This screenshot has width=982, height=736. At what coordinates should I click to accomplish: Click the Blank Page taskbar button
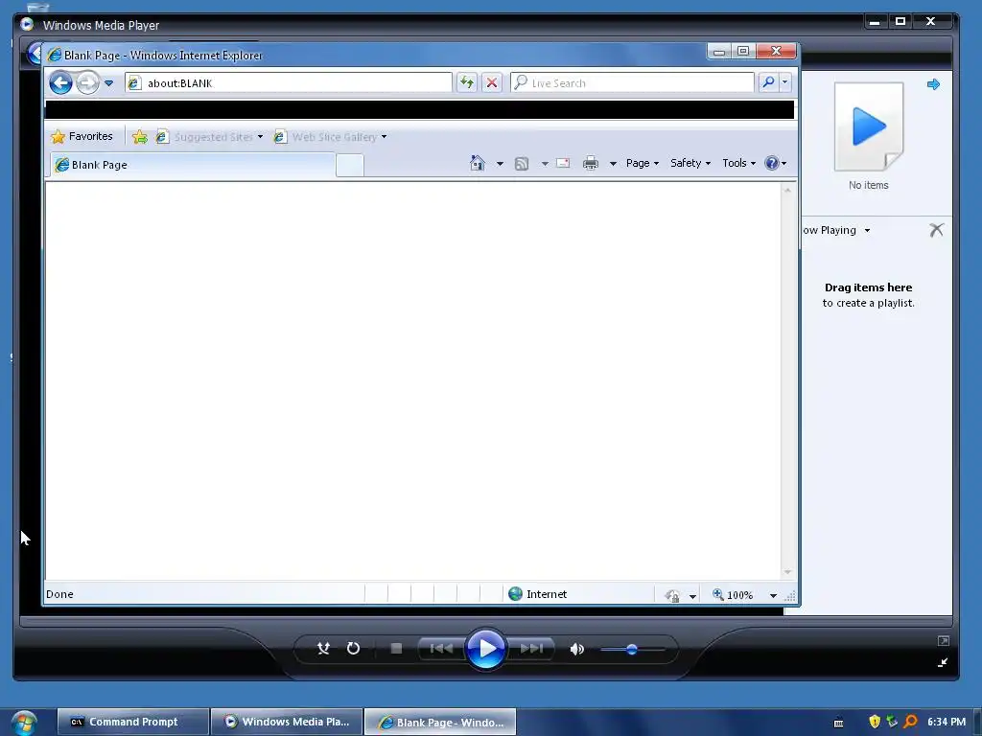tap(440, 722)
